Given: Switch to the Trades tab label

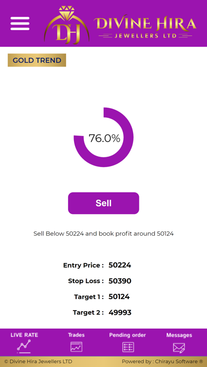Looking at the screenshot, I should [x=76, y=335].
